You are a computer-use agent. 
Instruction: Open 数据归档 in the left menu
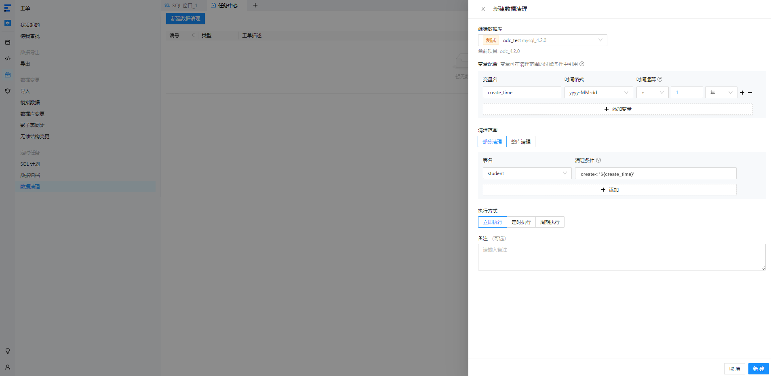coord(30,175)
